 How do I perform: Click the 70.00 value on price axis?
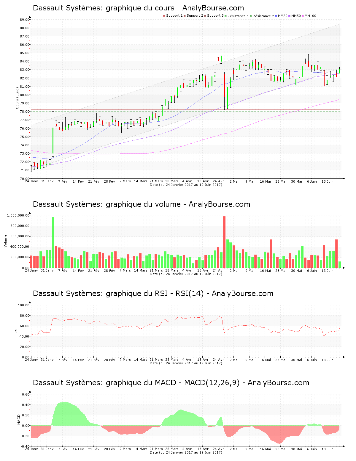(25, 179)
